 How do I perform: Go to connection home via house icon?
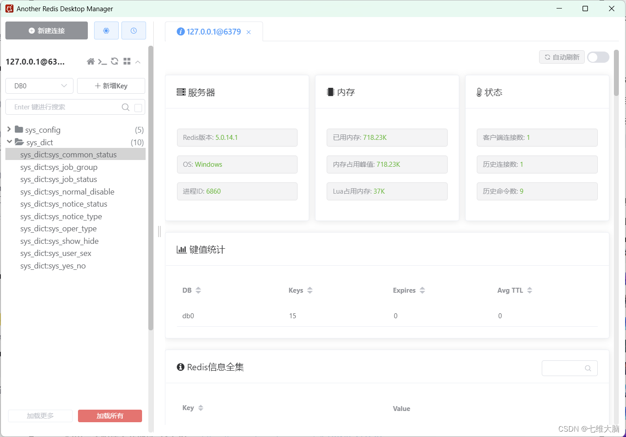click(x=91, y=61)
